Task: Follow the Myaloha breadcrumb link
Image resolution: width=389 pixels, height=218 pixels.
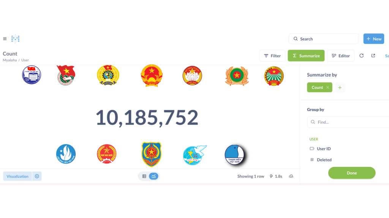Action: click(9, 60)
